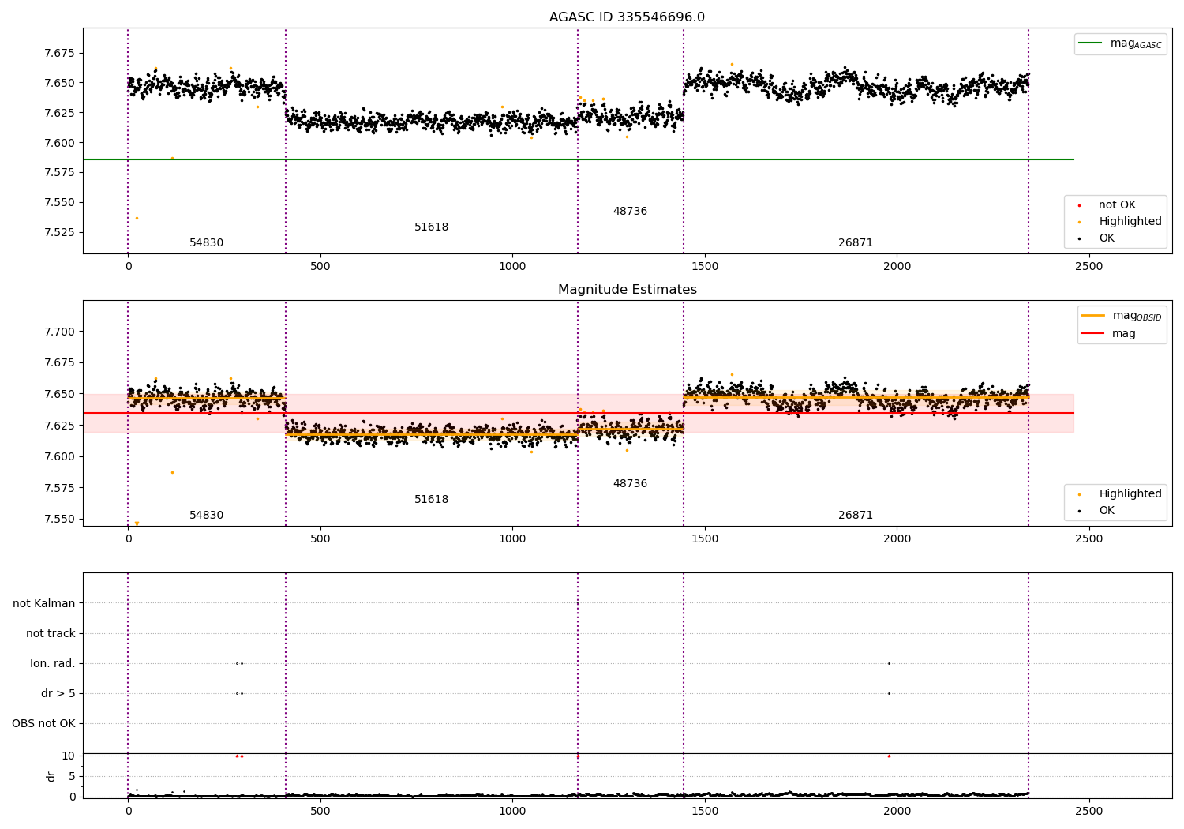The image size is (1184, 829).
Task: Click the 7.525 y-axis tick label
Action: [x=59, y=232]
